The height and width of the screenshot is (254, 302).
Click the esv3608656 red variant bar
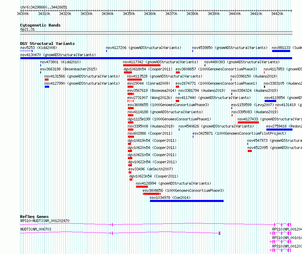pos(152,194)
